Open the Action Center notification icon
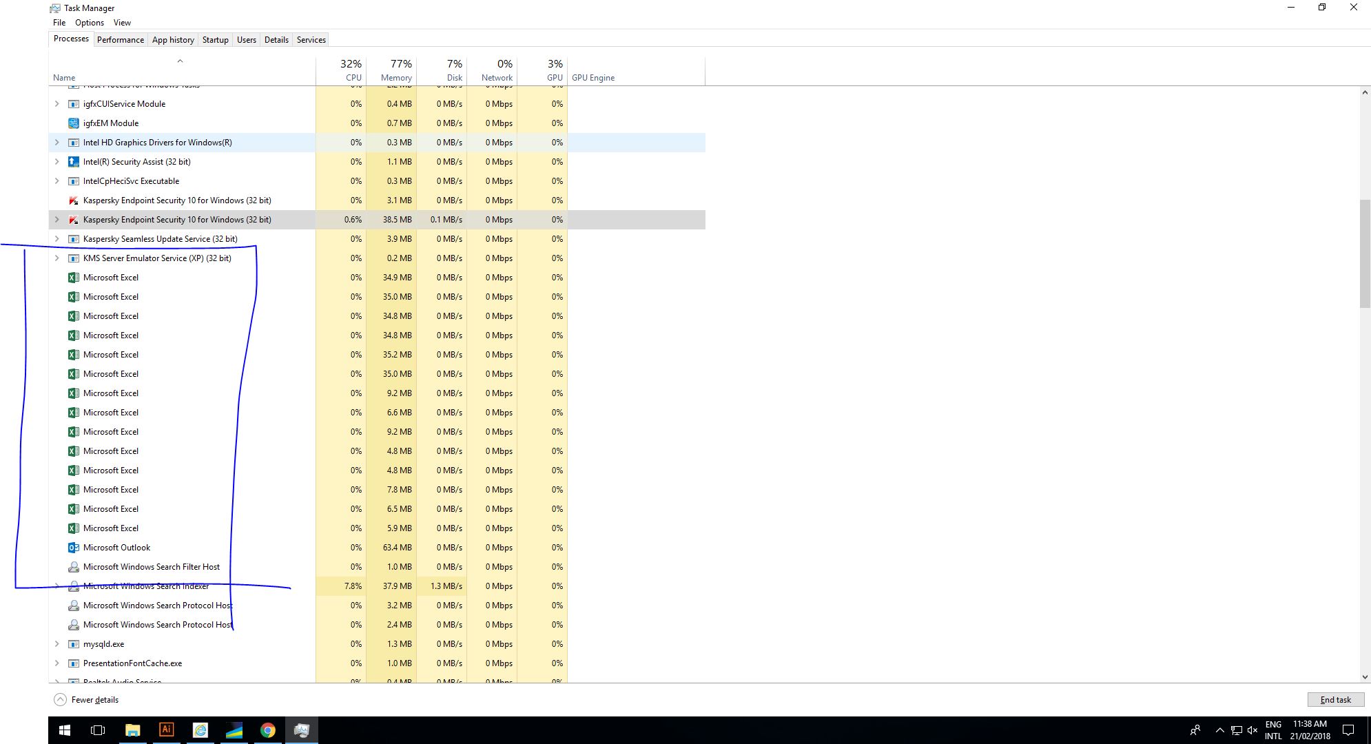This screenshot has height=744, width=1371. (x=1348, y=730)
